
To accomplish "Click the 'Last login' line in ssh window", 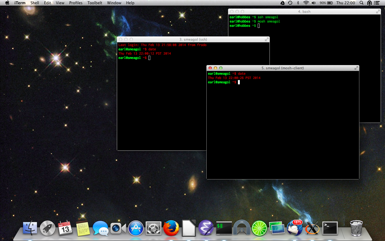I will tap(162, 45).
